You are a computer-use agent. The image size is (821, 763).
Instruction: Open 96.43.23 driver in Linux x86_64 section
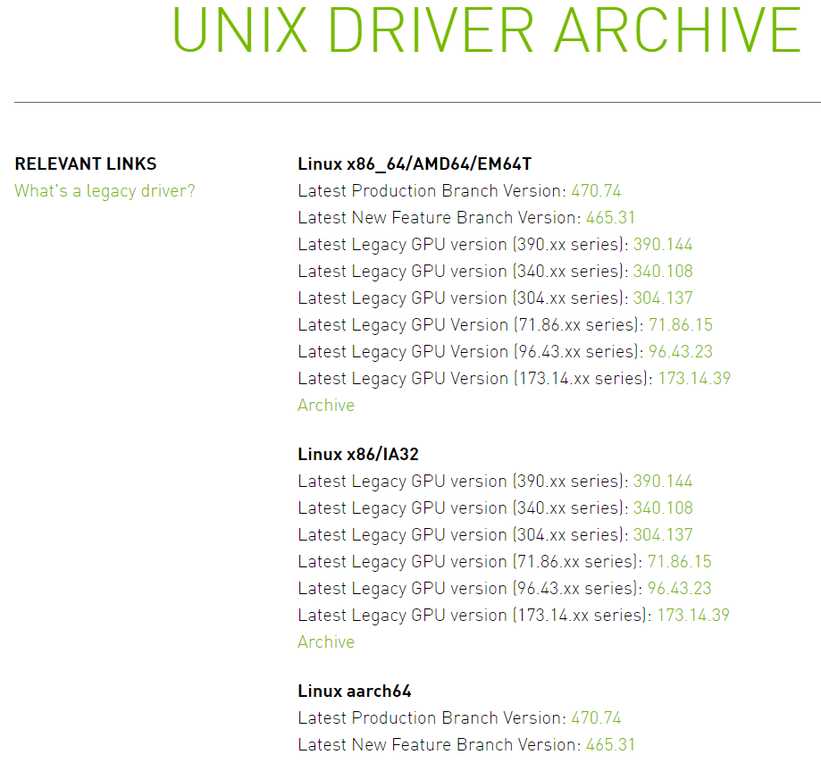pos(681,351)
